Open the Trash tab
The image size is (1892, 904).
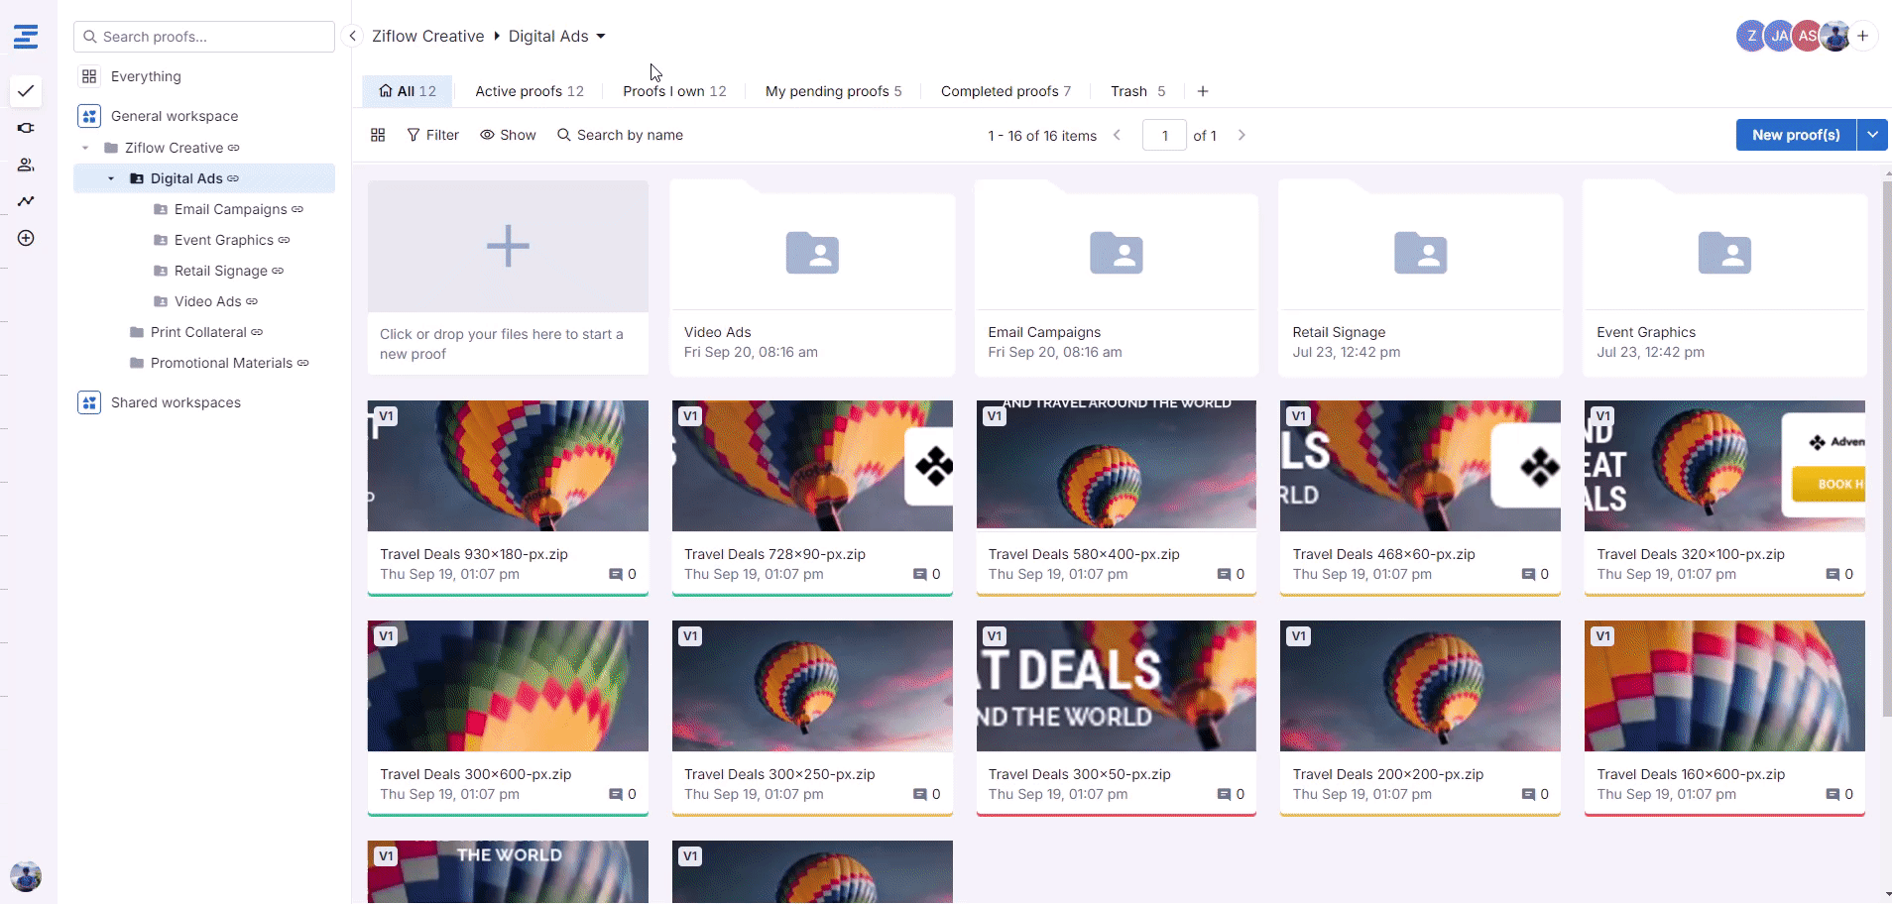coord(1137,91)
